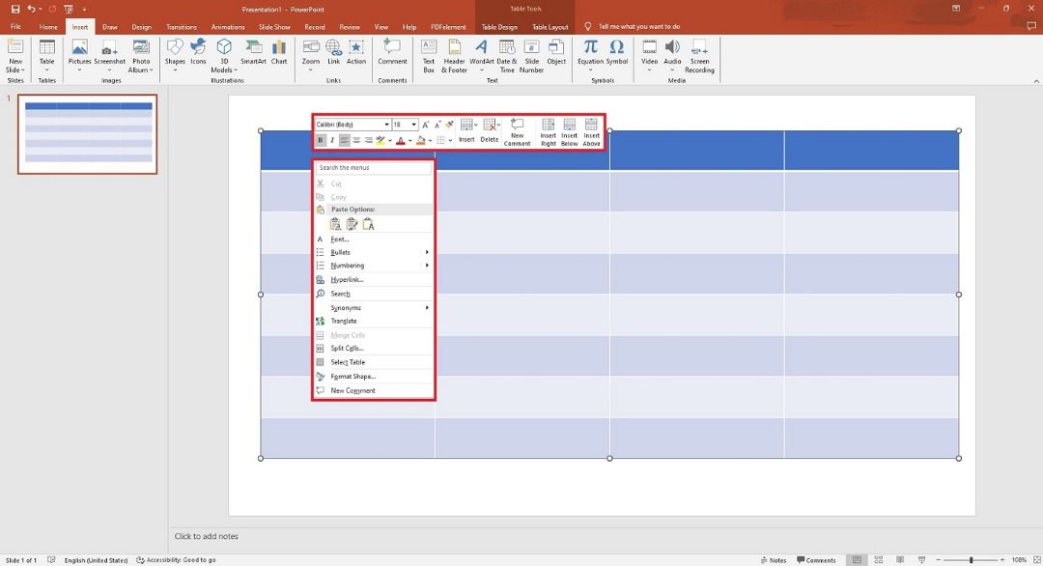Click Increase Font Size in mini toolbar
Screen dimensions: 1043x566
point(426,125)
